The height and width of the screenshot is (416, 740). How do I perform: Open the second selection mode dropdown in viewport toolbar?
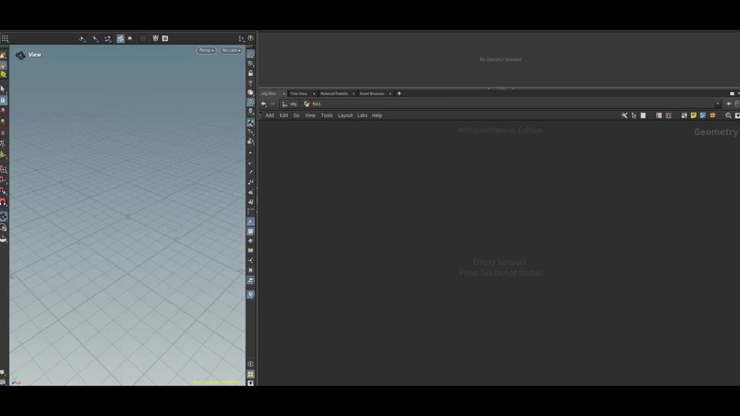95,39
